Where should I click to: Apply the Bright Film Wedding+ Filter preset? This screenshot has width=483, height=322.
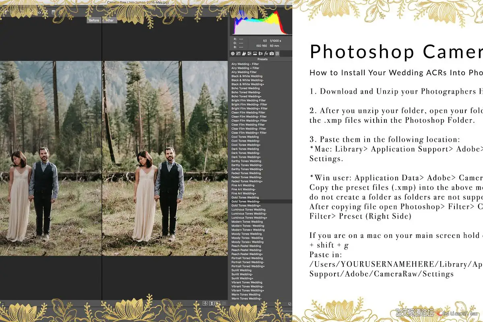(x=250, y=108)
